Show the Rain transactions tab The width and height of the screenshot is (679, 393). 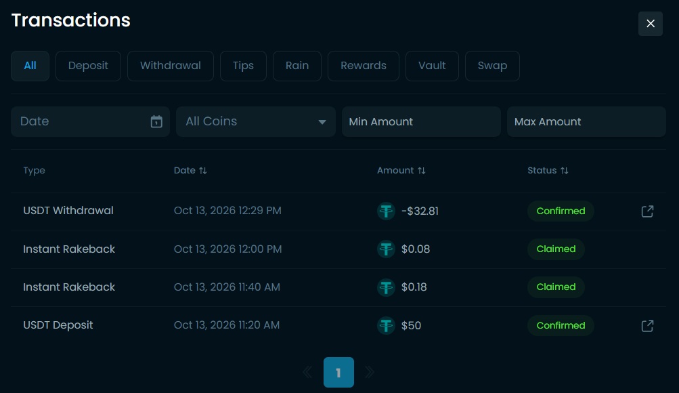(x=297, y=66)
